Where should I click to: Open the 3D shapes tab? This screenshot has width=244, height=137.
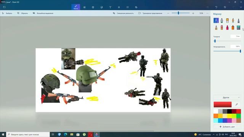tap(93, 7)
